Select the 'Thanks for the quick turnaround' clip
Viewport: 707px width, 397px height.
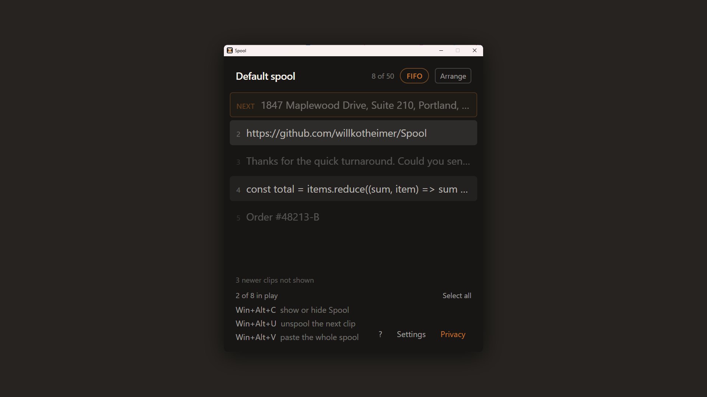[353, 161]
